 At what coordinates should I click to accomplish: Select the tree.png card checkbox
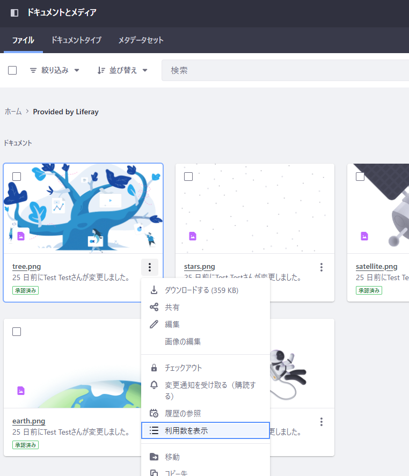coord(17,177)
